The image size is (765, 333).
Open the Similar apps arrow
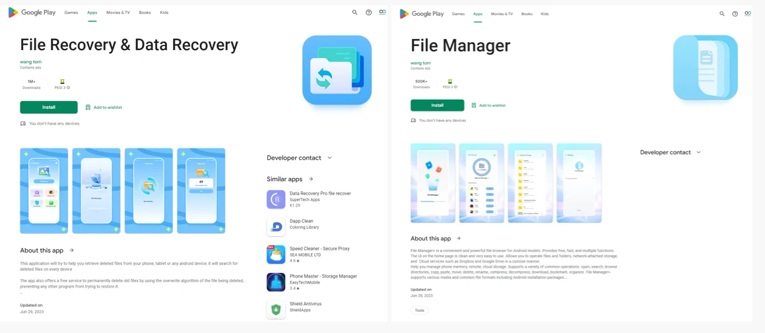tap(311, 179)
